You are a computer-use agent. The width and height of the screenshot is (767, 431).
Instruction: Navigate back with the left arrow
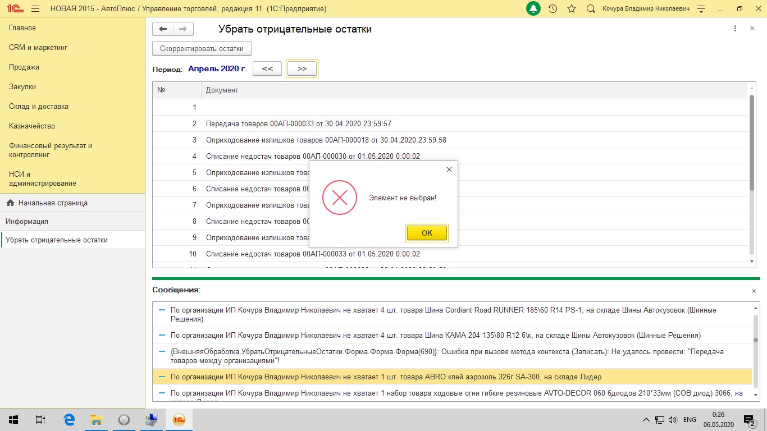click(163, 29)
